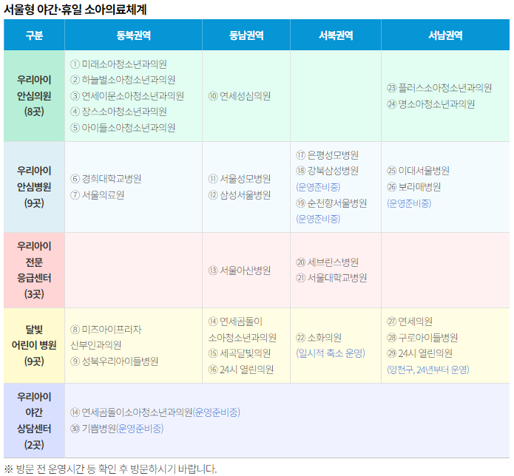Click ④ 장스소아청소년과의원
The image size is (514, 476).
click(118, 112)
